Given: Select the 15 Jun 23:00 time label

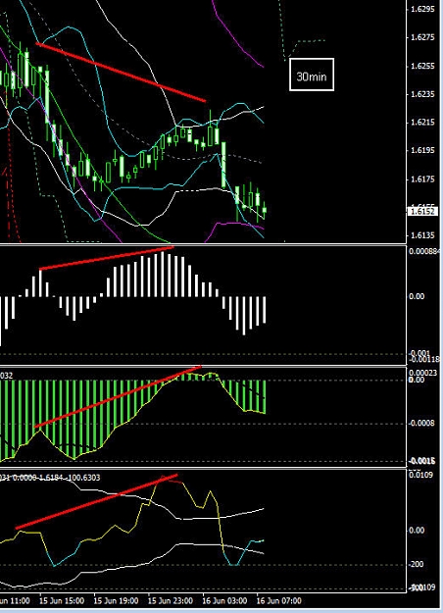Looking at the screenshot, I should point(171,600).
